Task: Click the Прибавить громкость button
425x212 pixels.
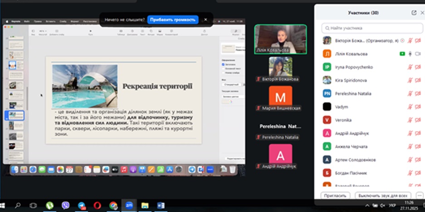Action: [173, 19]
